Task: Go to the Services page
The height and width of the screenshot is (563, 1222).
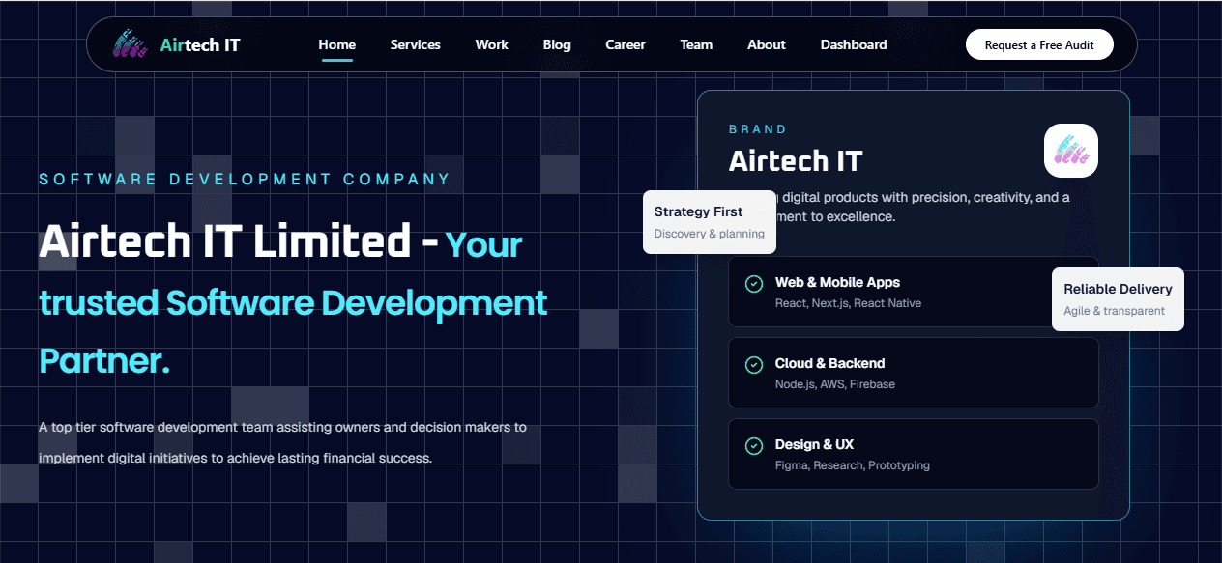Action: (416, 44)
